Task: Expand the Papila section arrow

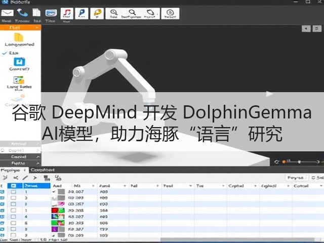Action: (38, 163)
